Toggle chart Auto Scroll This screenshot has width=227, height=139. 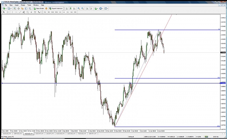(x=87, y=9)
